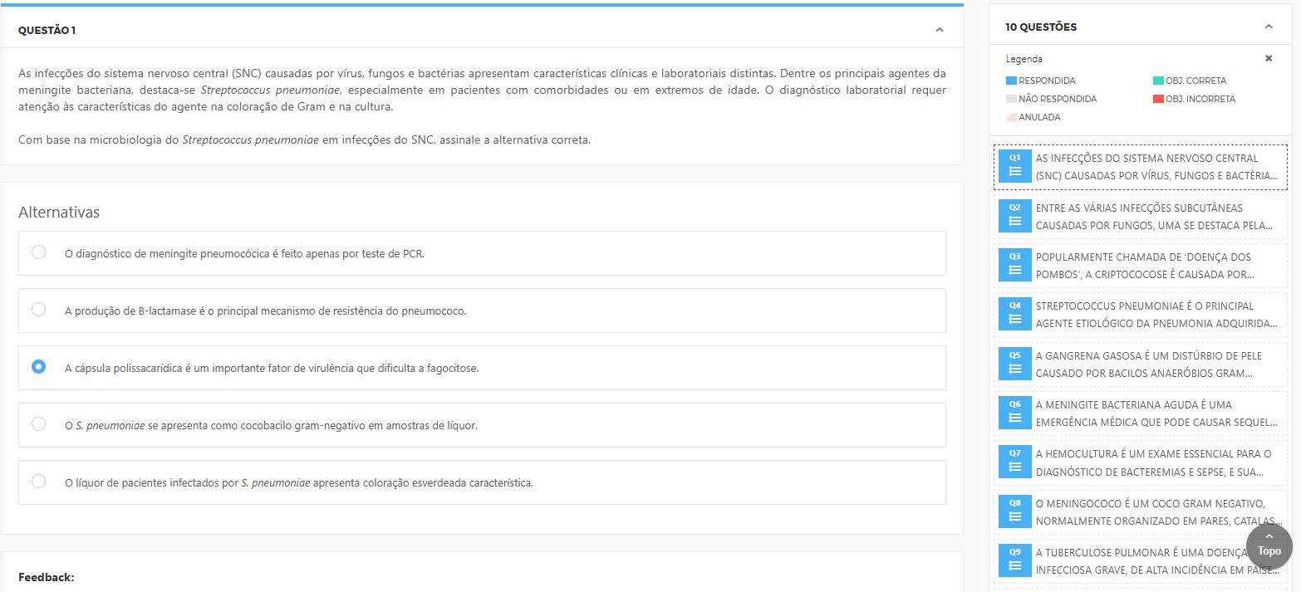Open question Q2 icon in sidebar

click(1014, 215)
